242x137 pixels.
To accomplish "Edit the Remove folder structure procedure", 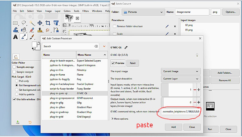I will click(x=167, y=26).
